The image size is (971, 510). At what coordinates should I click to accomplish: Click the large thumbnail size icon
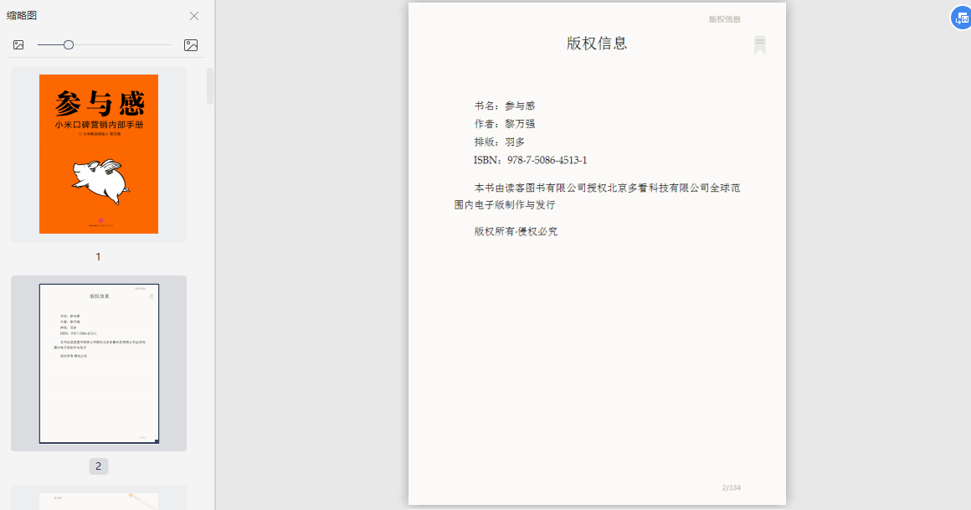[191, 44]
